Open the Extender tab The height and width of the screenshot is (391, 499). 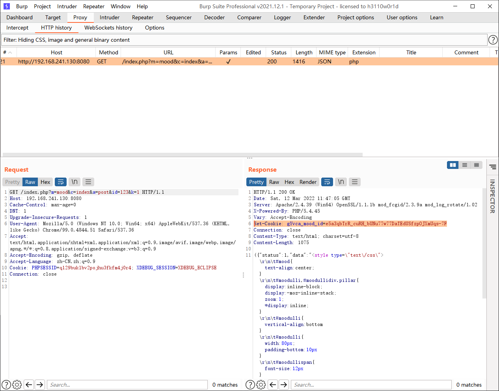314,17
